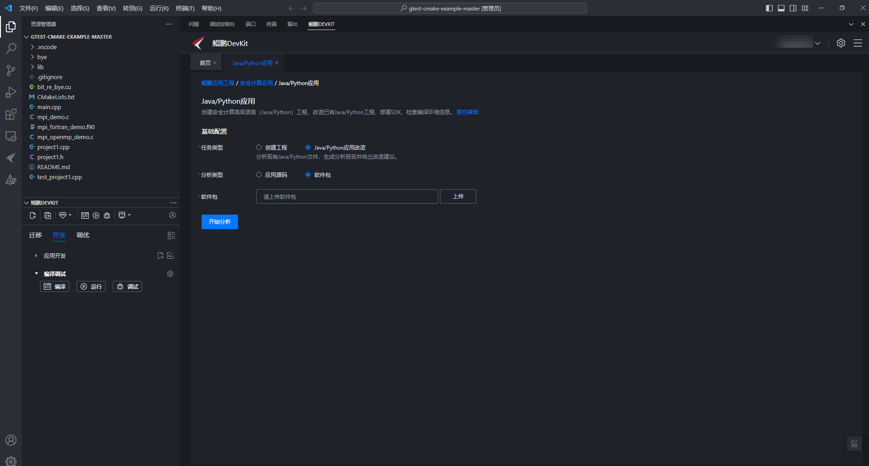The height and width of the screenshot is (466, 869).
Task: Open Manage gear at bottom of activity bar
Action: point(11,461)
